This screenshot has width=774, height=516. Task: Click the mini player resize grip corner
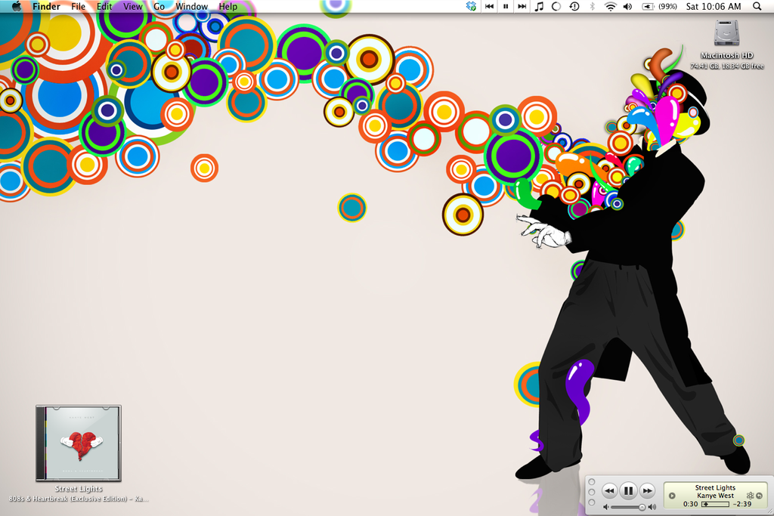pyautogui.click(x=770, y=511)
